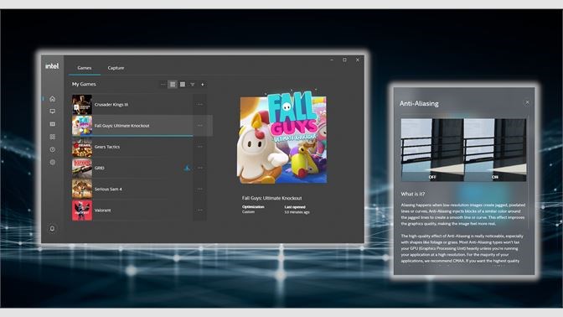Click Valorant thumbnail
The width and height of the screenshot is (563, 317).
[x=82, y=210]
